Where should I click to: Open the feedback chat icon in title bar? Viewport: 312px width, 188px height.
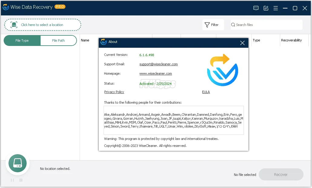[256, 8]
